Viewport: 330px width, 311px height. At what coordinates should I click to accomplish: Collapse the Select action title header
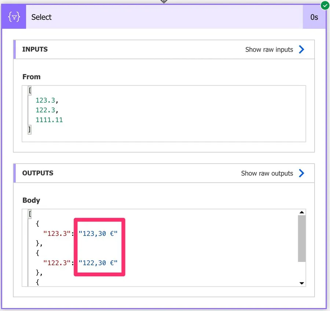(41, 17)
